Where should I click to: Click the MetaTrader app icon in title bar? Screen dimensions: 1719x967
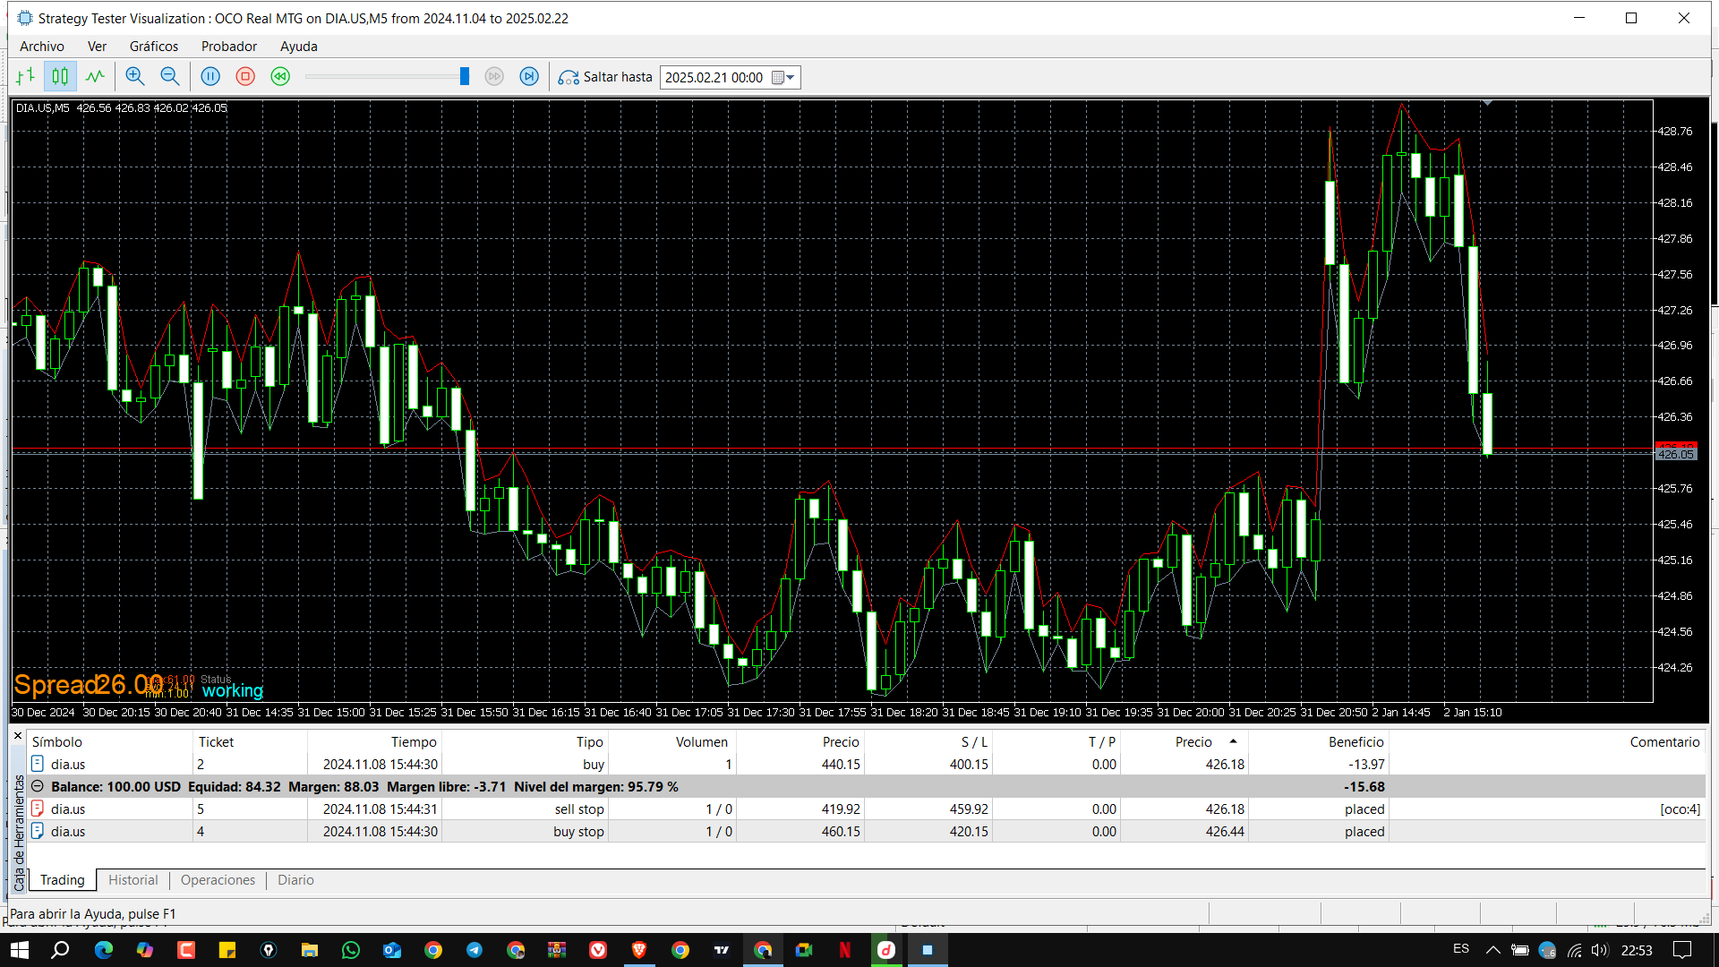tap(24, 18)
